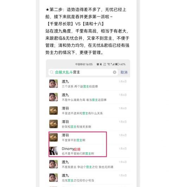
Task: Clear the search text with the X icon
Action: (114, 72)
